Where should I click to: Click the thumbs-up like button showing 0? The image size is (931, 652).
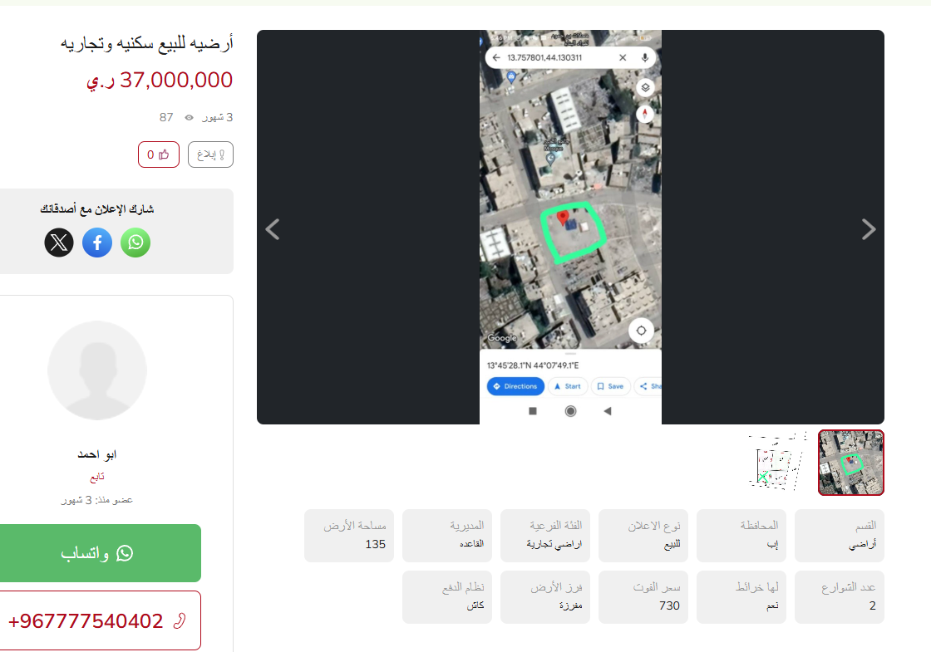point(159,154)
